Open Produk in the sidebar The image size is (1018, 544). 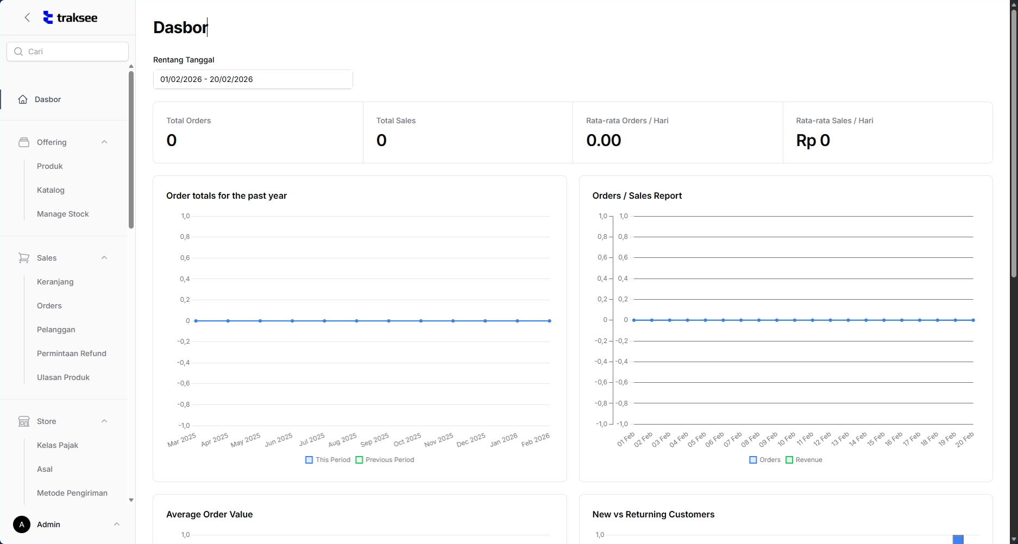click(x=50, y=166)
